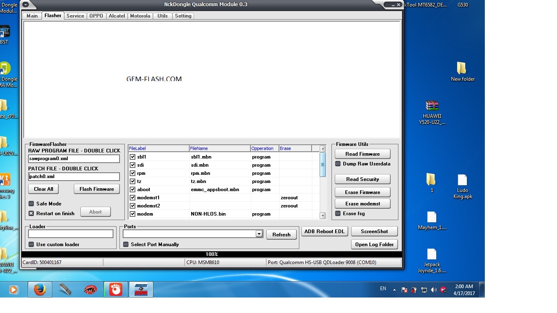Click the red screen recorder taskbar icon
This screenshot has height=313, width=557.
point(116,289)
